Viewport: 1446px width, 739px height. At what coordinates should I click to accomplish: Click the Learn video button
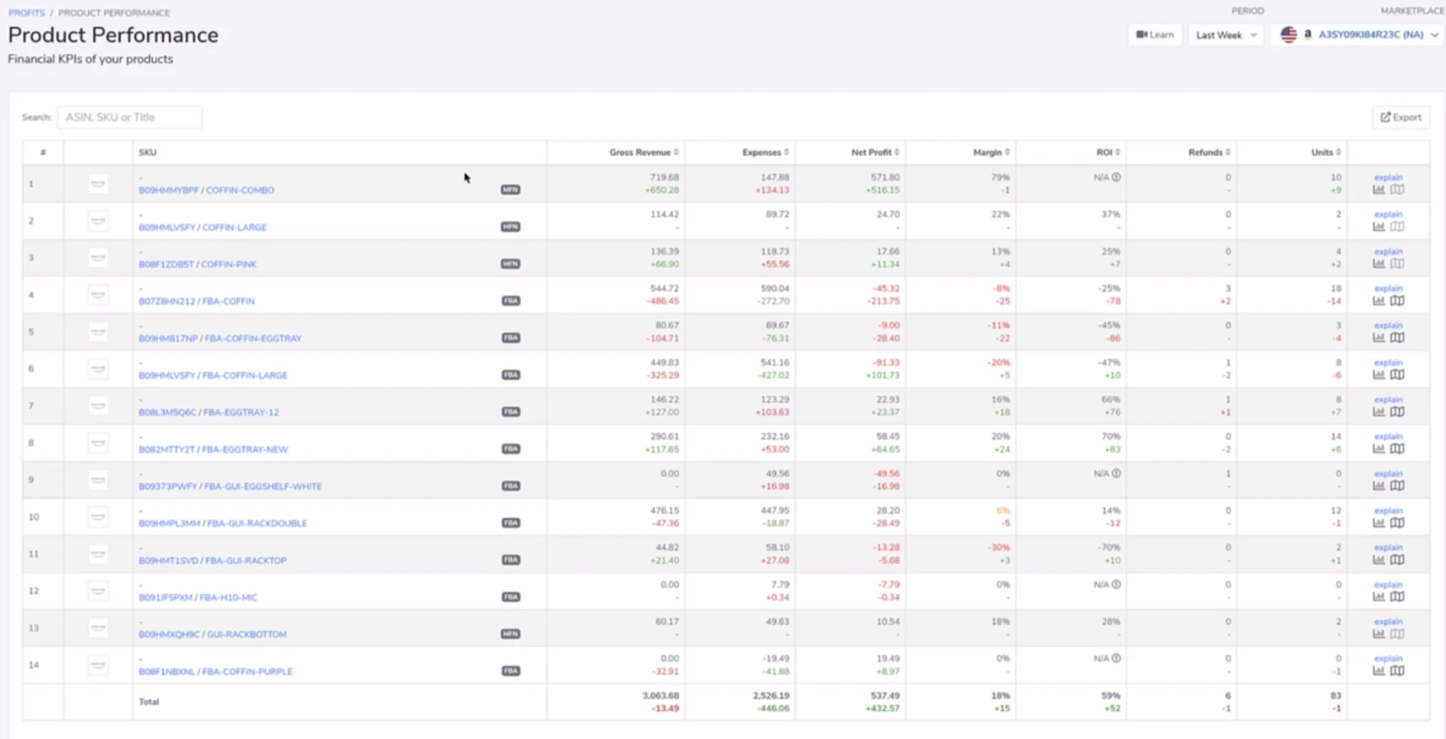pos(1154,35)
